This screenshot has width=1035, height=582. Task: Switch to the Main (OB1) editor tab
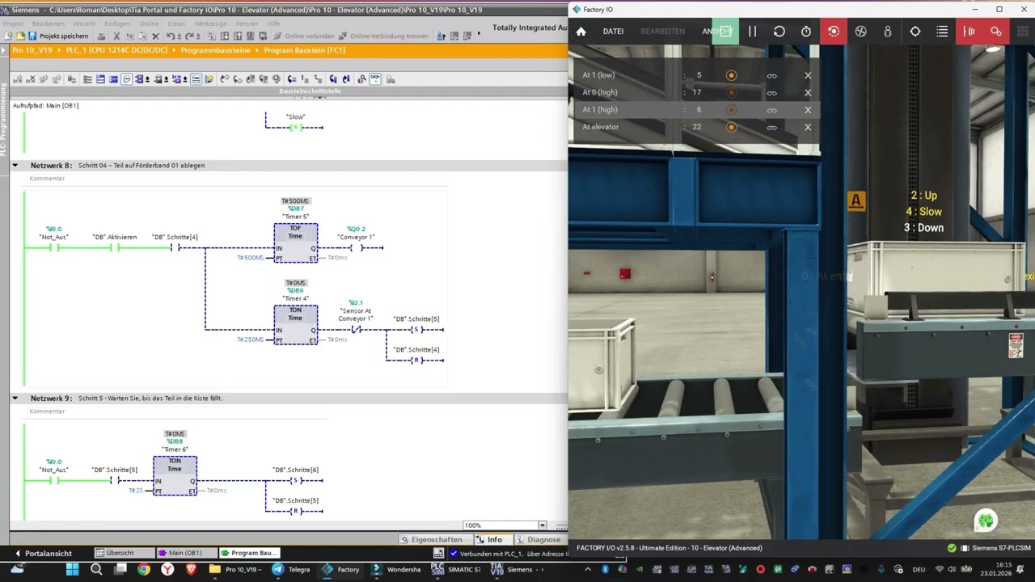[x=185, y=553]
